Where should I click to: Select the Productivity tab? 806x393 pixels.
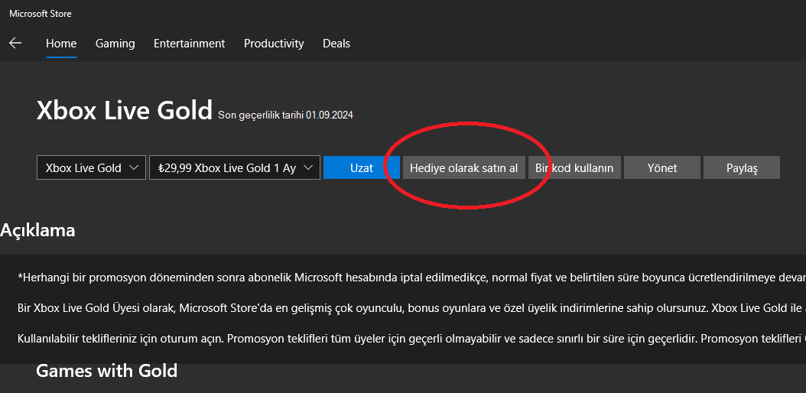[x=274, y=44]
